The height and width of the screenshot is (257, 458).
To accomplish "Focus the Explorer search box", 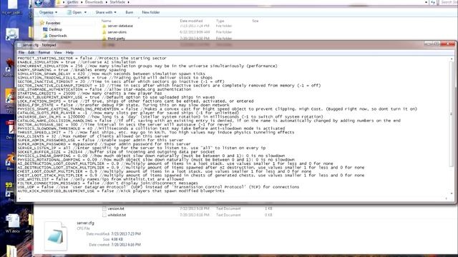I will 449,2.
